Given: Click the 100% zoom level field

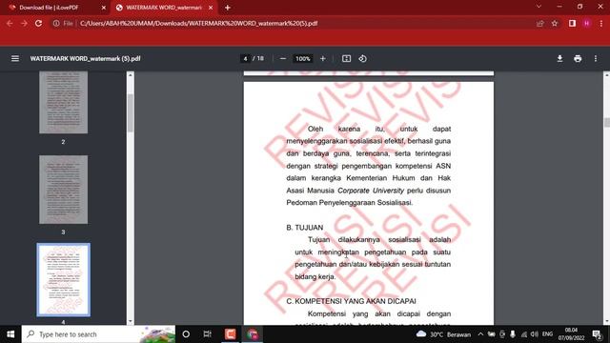Looking at the screenshot, I should pyautogui.click(x=303, y=59).
